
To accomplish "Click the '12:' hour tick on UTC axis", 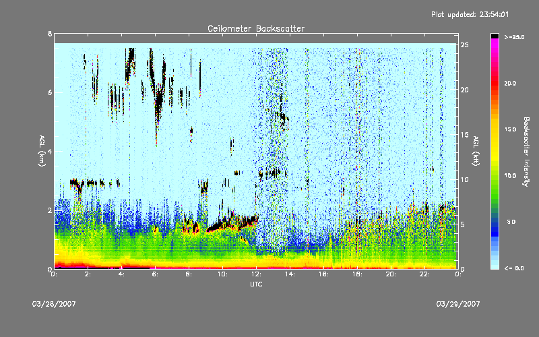I will (257, 274).
